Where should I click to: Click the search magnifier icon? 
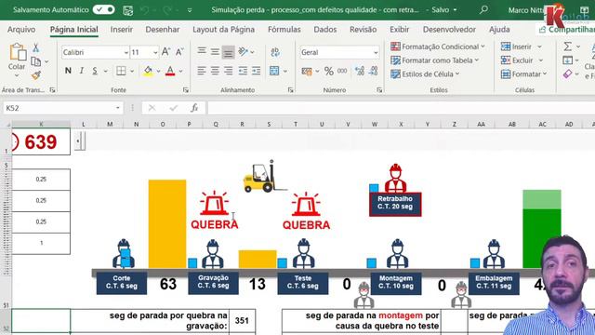(483, 10)
